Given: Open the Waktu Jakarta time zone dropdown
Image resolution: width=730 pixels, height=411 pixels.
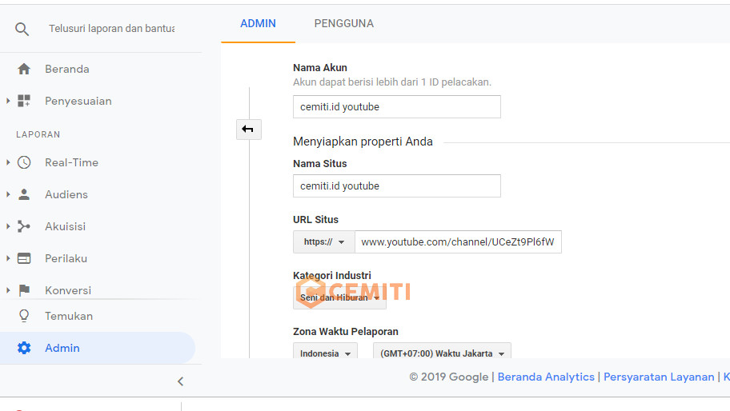Looking at the screenshot, I should (x=442, y=353).
